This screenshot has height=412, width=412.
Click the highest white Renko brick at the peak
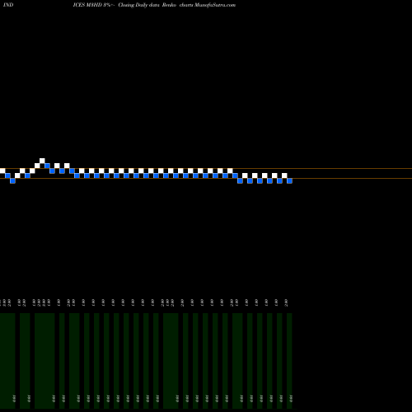coord(42,161)
